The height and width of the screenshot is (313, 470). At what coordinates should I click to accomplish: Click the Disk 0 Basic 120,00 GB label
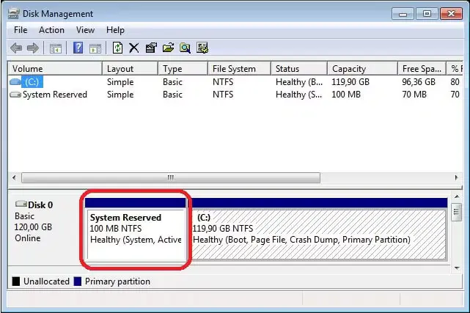tap(34, 221)
